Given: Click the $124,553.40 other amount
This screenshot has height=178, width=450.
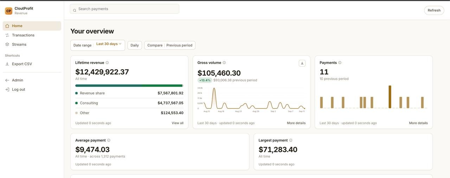Looking at the screenshot, I should pyautogui.click(x=172, y=113).
